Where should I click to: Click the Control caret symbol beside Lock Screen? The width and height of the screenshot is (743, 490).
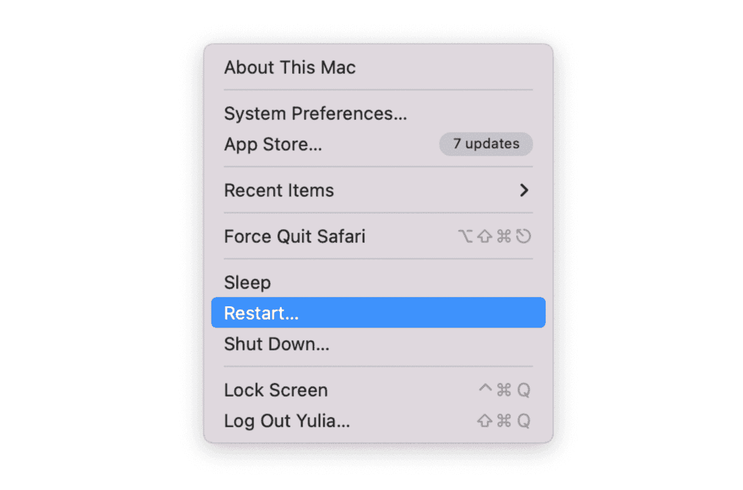pyautogui.click(x=485, y=389)
